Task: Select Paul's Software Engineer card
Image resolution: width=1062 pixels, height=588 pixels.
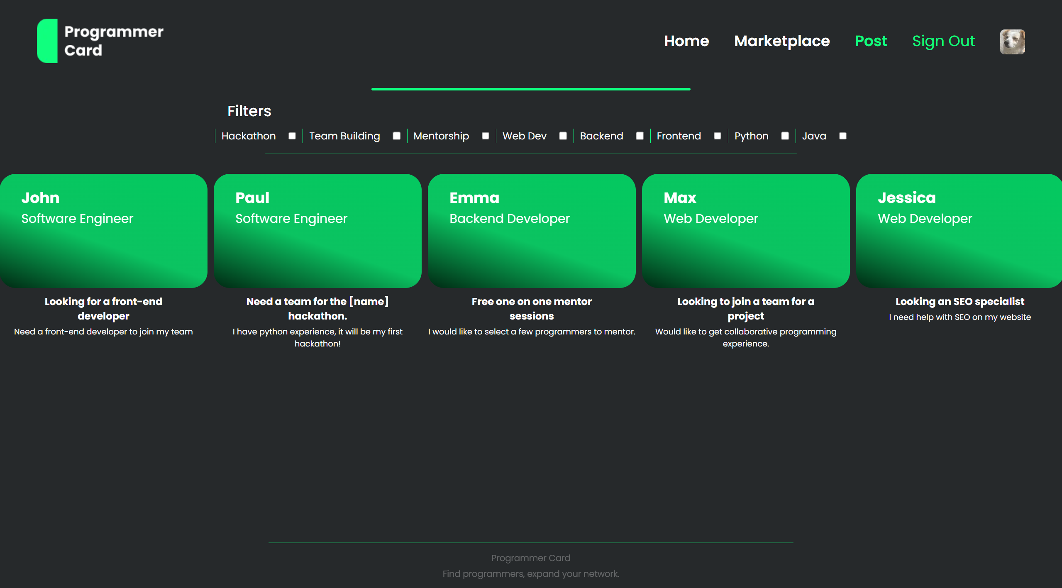Action: (x=317, y=231)
